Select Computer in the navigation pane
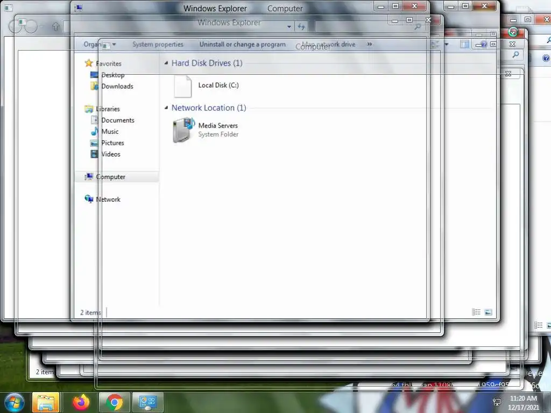The width and height of the screenshot is (551, 413). click(x=117, y=176)
